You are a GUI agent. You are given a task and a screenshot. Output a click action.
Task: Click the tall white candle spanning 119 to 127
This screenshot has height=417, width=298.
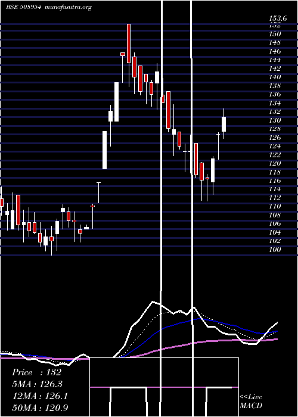(x=105, y=150)
